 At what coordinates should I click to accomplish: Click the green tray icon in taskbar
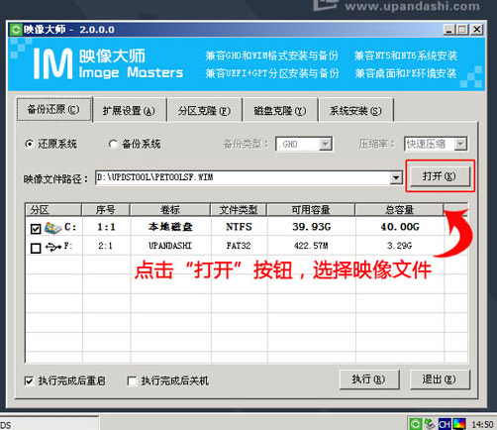(x=416, y=424)
